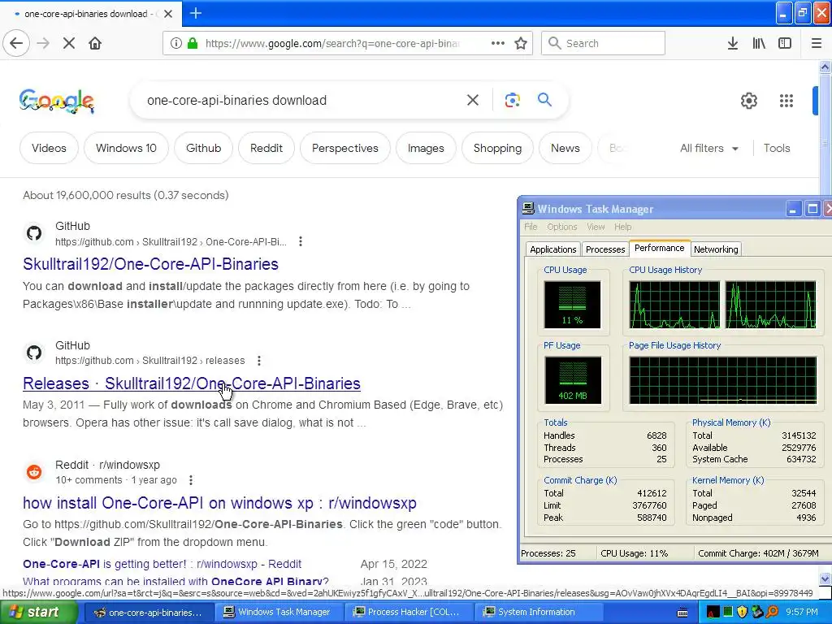Expand the All filters dropdown
Image resolution: width=832 pixels, height=624 pixels.
pos(708,148)
